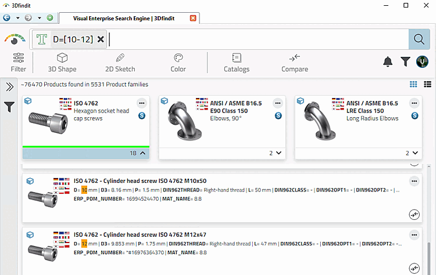Open Cylinder head screw ISO 4762 M12x47

(x=140, y=235)
